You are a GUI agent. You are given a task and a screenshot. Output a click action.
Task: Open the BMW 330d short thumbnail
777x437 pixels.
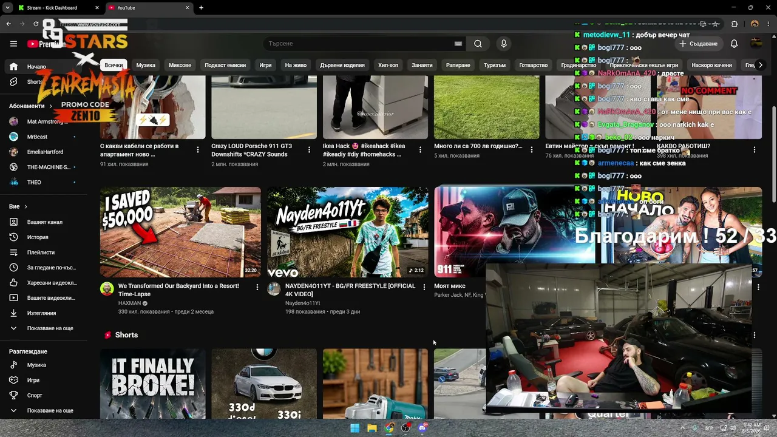pos(264,384)
